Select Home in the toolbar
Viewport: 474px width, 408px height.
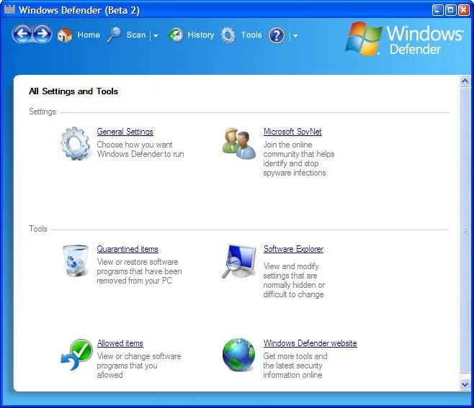[89, 35]
